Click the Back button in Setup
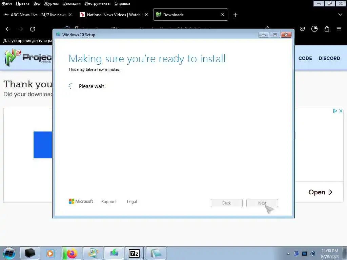This screenshot has width=347, height=260. 227,203
